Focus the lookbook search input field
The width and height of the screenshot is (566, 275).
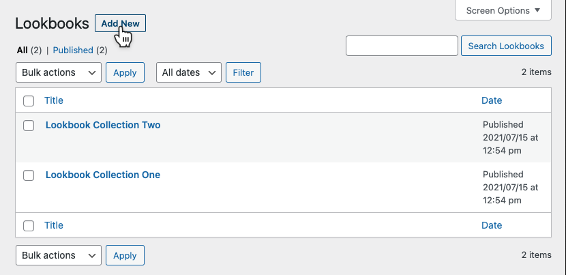[402, 46]
